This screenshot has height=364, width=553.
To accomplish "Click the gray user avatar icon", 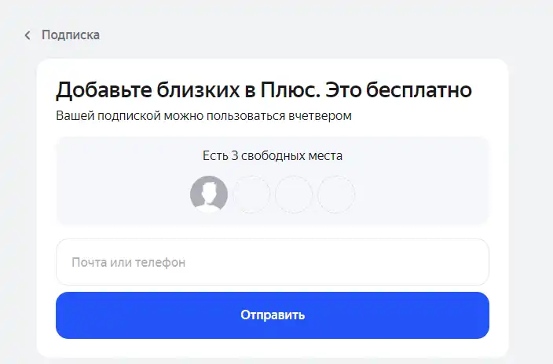I will coord(209,194).
